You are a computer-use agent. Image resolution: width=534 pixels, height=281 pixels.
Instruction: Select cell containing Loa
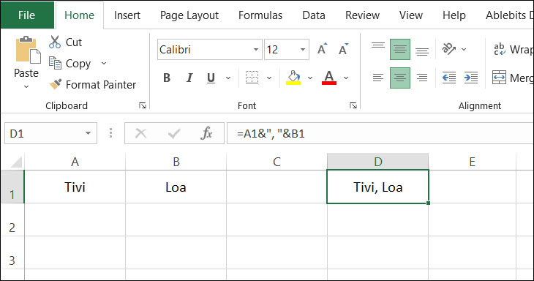point(176,187)
